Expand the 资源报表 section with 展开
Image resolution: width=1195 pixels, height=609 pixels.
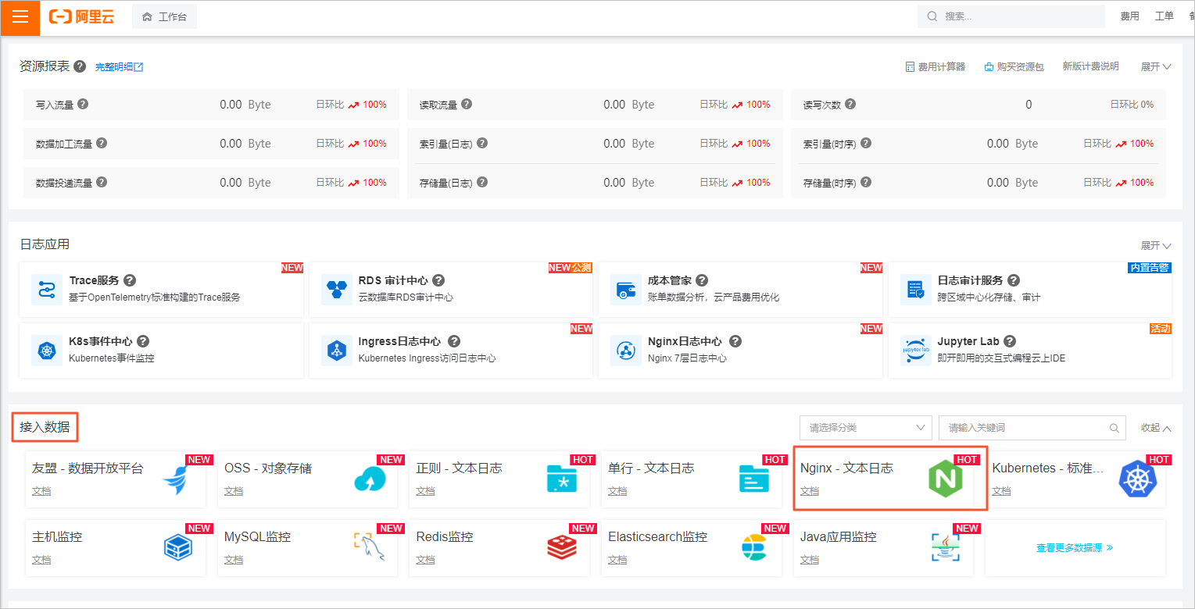click(x=1156, y=66)
